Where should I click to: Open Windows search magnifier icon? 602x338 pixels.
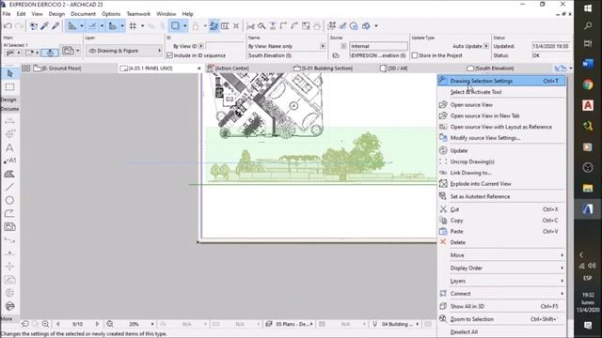588,26
